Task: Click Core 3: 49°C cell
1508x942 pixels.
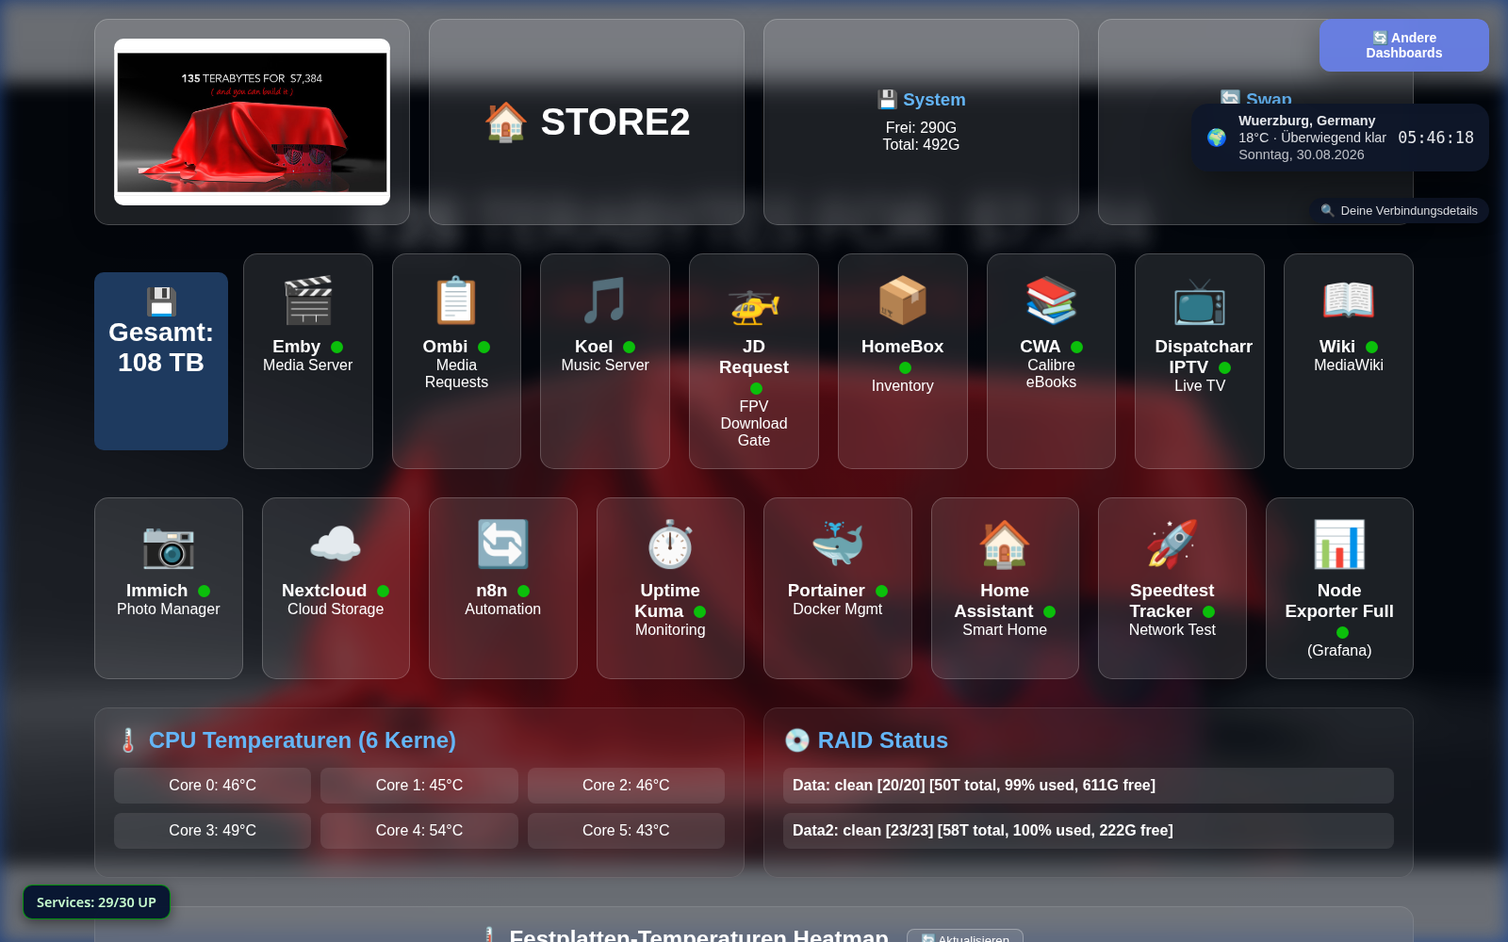Action: (x=212, y=830)
